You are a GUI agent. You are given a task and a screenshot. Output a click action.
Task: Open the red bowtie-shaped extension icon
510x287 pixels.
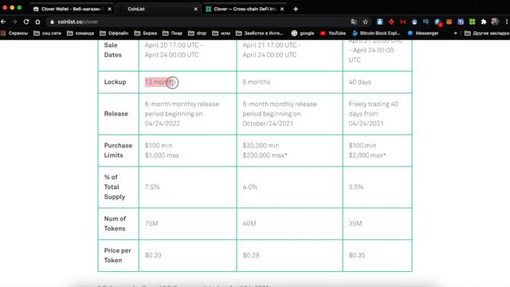(x=403, y=22)
